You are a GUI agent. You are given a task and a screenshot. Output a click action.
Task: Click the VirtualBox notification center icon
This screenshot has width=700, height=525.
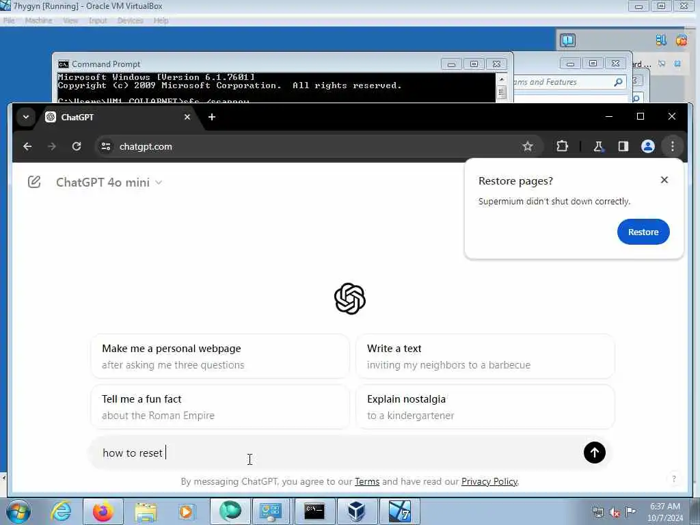pos(568,40)
